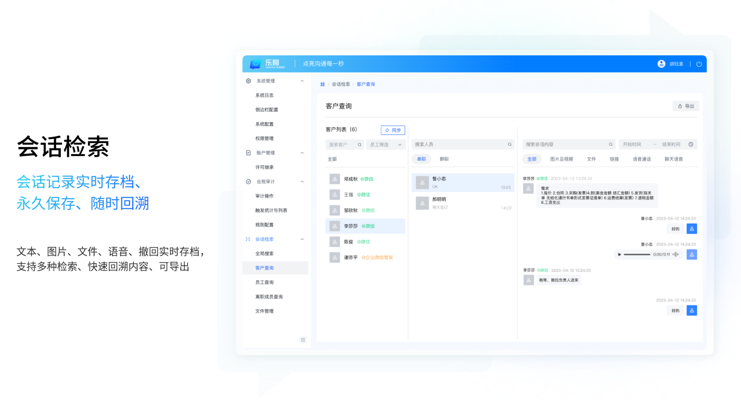Viewport: 741px width, 405px height.
Task: Click the 会话检索 breadcrumb link
Action: (x=341, y=84)
